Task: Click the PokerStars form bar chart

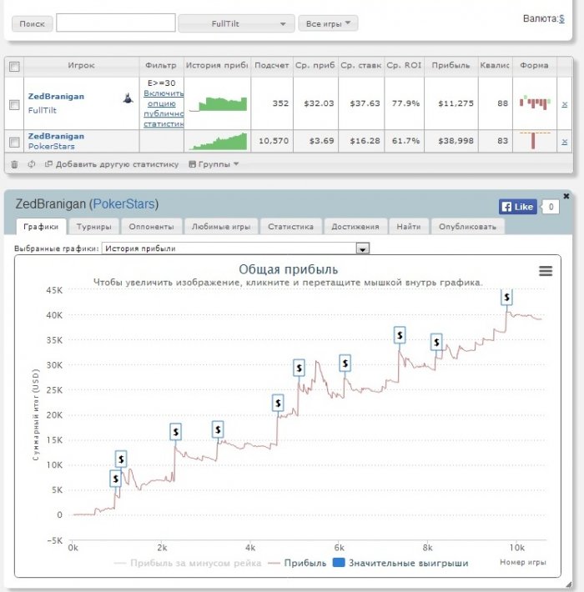Action: pos(535,140)
